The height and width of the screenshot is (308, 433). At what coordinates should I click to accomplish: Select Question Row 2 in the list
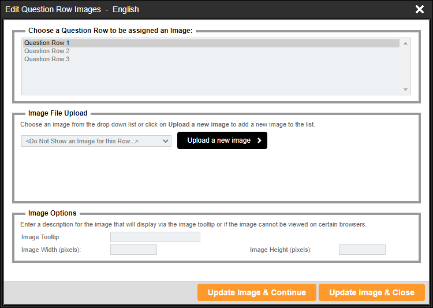point(211,51)
